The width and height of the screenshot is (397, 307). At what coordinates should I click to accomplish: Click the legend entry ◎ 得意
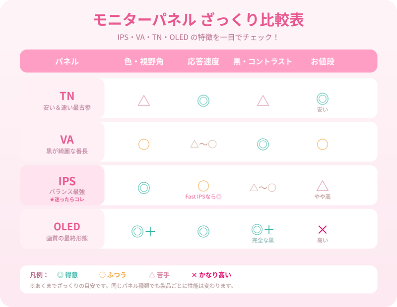tap(67, 275)
